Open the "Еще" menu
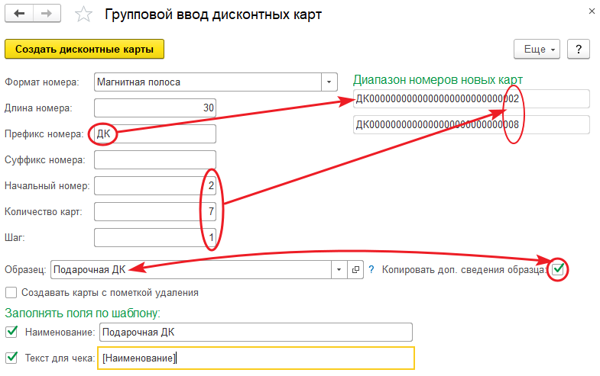This screenshot has width=600, height=376. pos(538,49)
